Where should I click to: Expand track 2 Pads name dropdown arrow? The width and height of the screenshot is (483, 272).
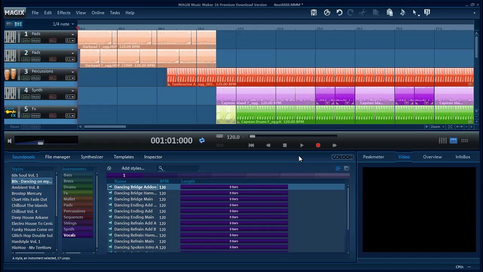click(x=72, y=53)
